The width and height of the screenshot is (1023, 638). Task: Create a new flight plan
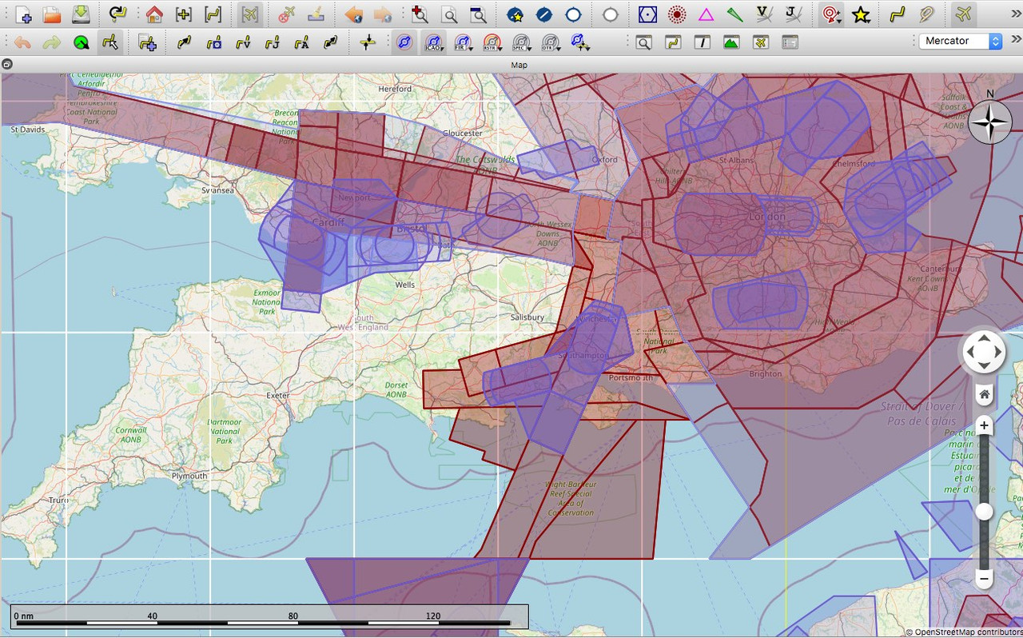coord(24,14)
